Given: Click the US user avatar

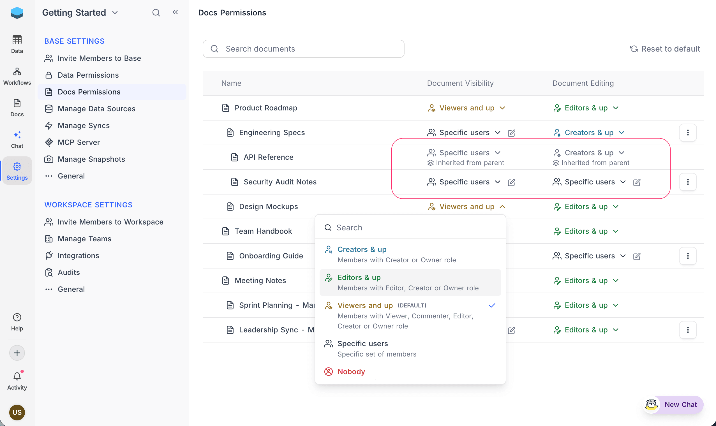Looking at the screenshot, I should tap(17, 413).
